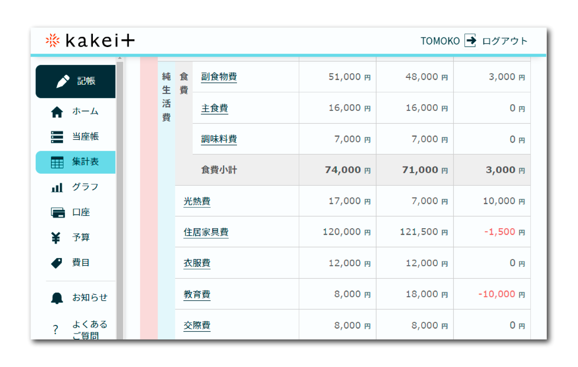Open the 衣服費 link
The height and width of the screenshot is (367, 578).
(197, 263)
